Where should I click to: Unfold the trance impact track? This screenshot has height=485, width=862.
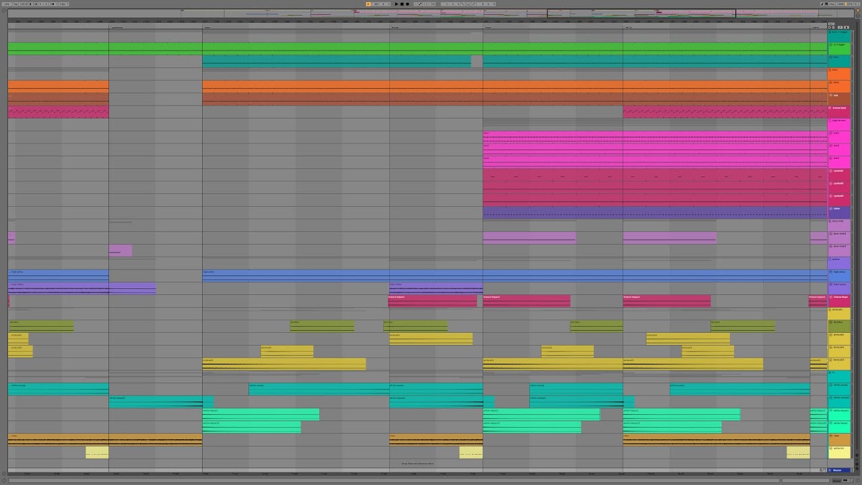[x=830, y=297]
